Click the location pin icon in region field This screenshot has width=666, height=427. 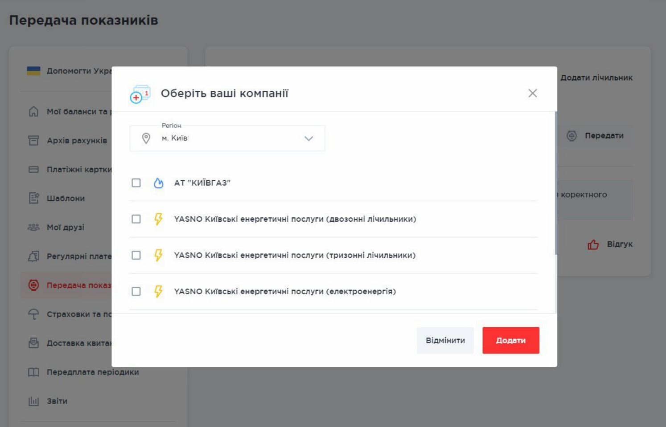pyautogui.click(x=146, y=138)
